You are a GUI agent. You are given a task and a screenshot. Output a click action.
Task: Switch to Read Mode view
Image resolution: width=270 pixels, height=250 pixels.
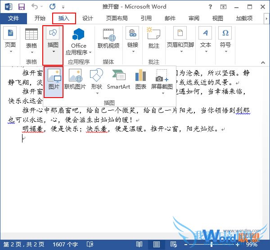(139, 244)
